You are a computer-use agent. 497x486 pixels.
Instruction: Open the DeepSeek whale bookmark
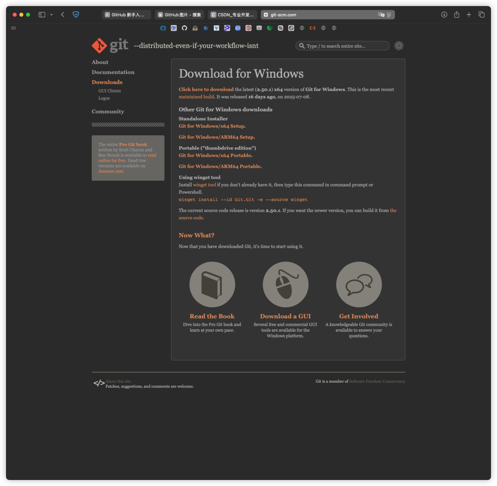174,28
